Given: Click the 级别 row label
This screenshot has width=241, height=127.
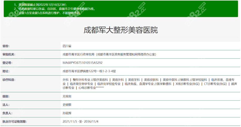Looking at the screenshot, I should [x=6, y=97].
